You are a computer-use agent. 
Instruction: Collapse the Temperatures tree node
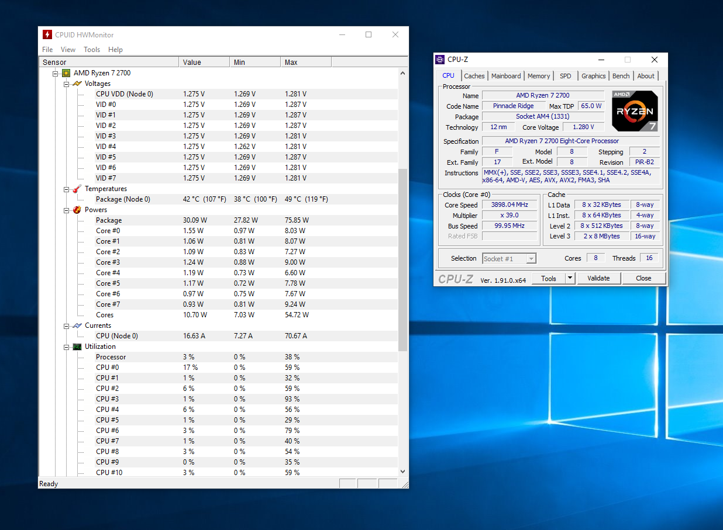click(x=67, y=189)
